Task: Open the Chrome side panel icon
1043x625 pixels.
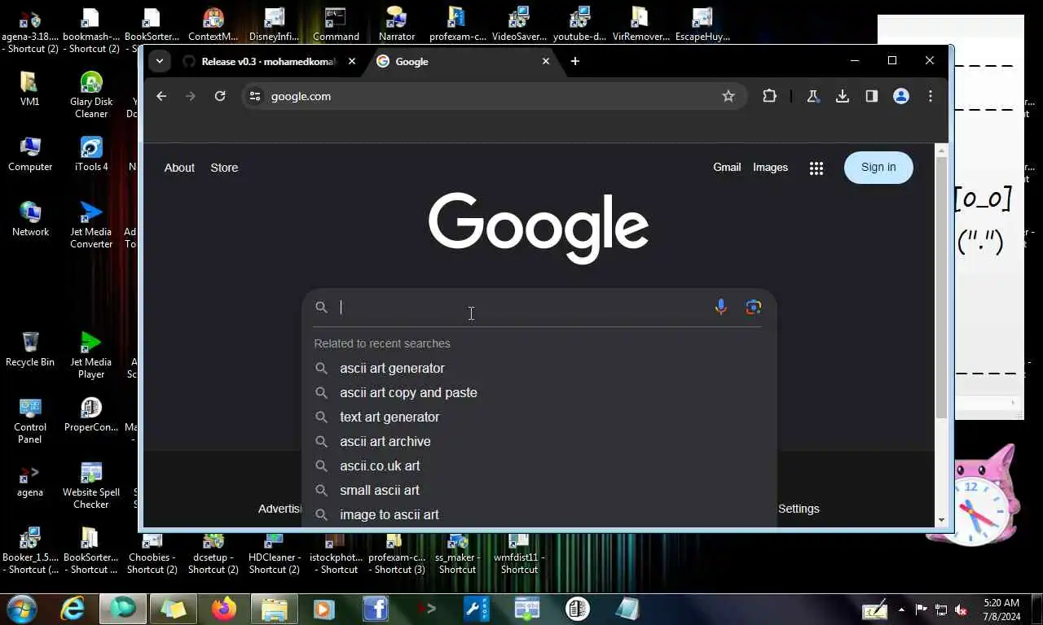Action: click(872, 96)
